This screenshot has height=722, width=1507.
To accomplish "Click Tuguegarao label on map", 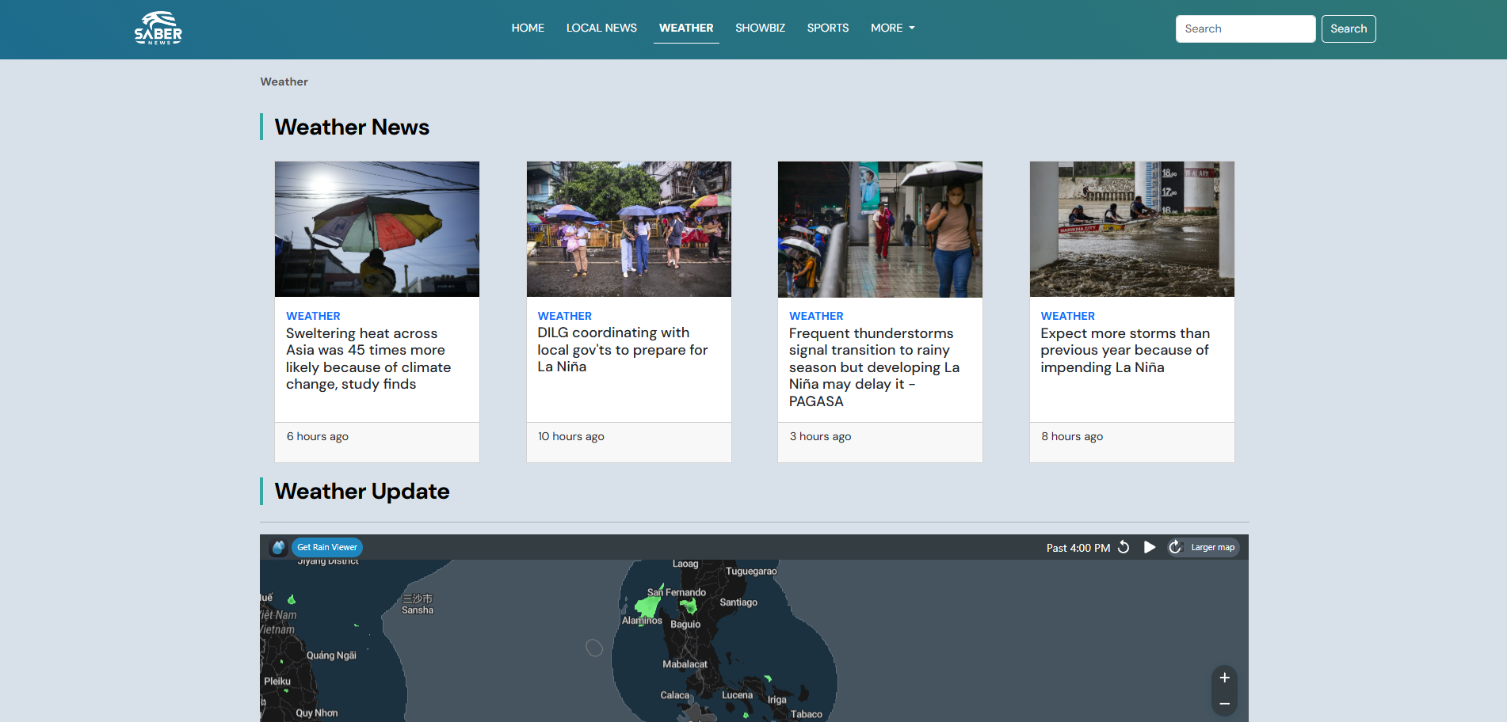I will (x=751, y=571).
